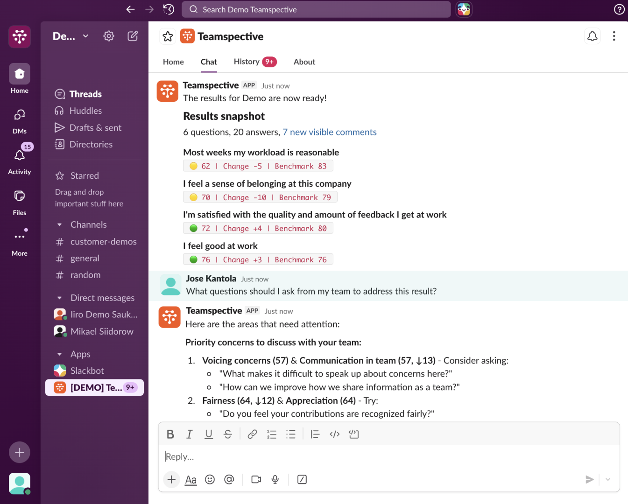The width and height of the screenshot is (628, 504).
Task: Open DMs in the left rail
Action: pos(20,121)
